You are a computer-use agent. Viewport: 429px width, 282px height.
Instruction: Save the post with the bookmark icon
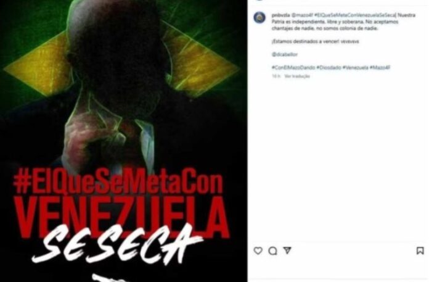[x=420, y=251]
